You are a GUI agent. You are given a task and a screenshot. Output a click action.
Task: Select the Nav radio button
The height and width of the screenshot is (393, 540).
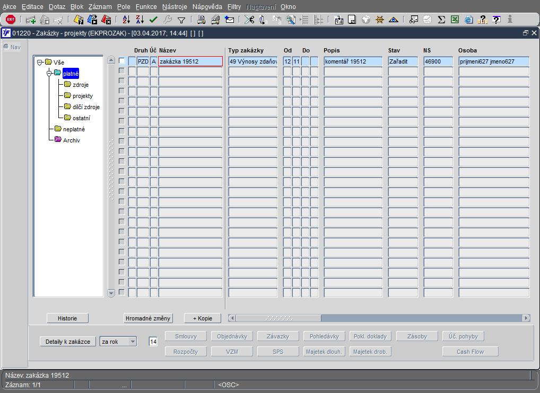(x=6, y=47)
